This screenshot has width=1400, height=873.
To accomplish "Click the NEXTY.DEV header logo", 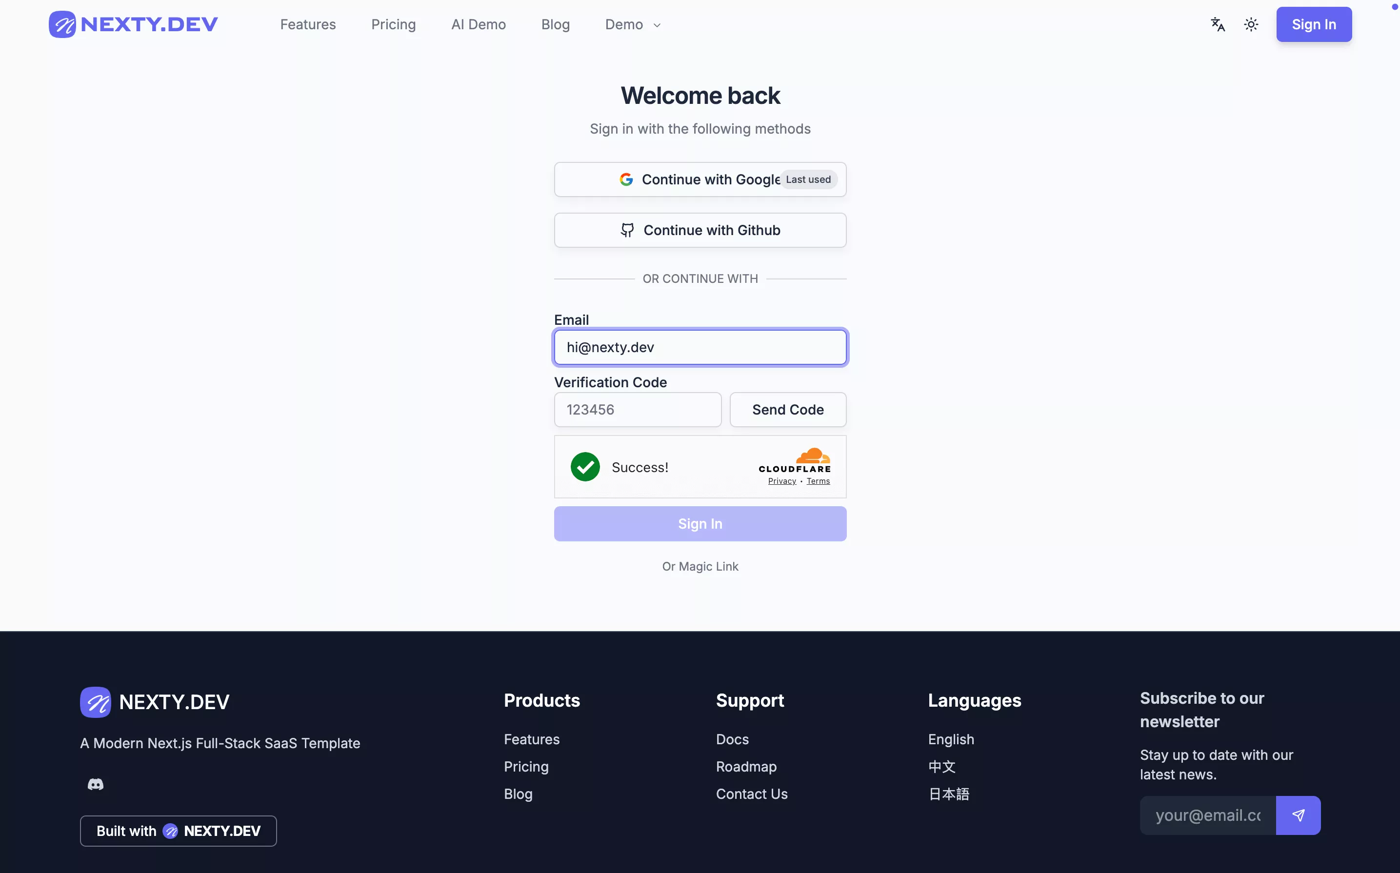I will (133, 24).
